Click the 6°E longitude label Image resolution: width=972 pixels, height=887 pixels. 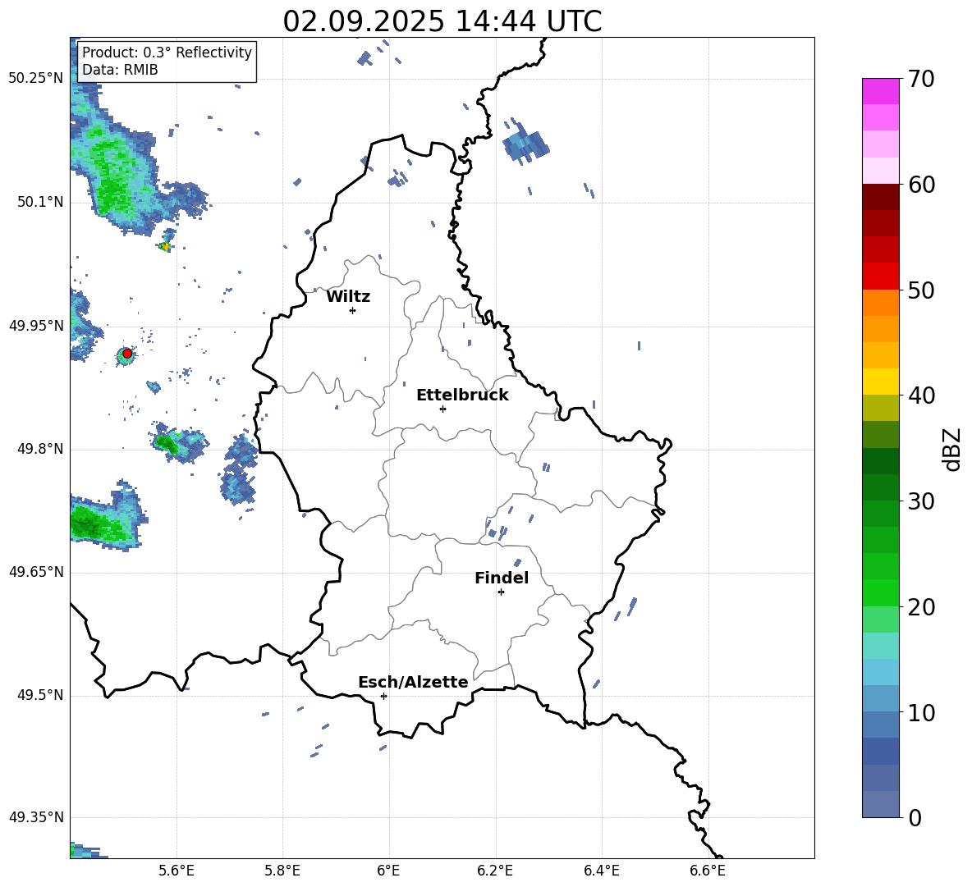click(x=388, y=871)
